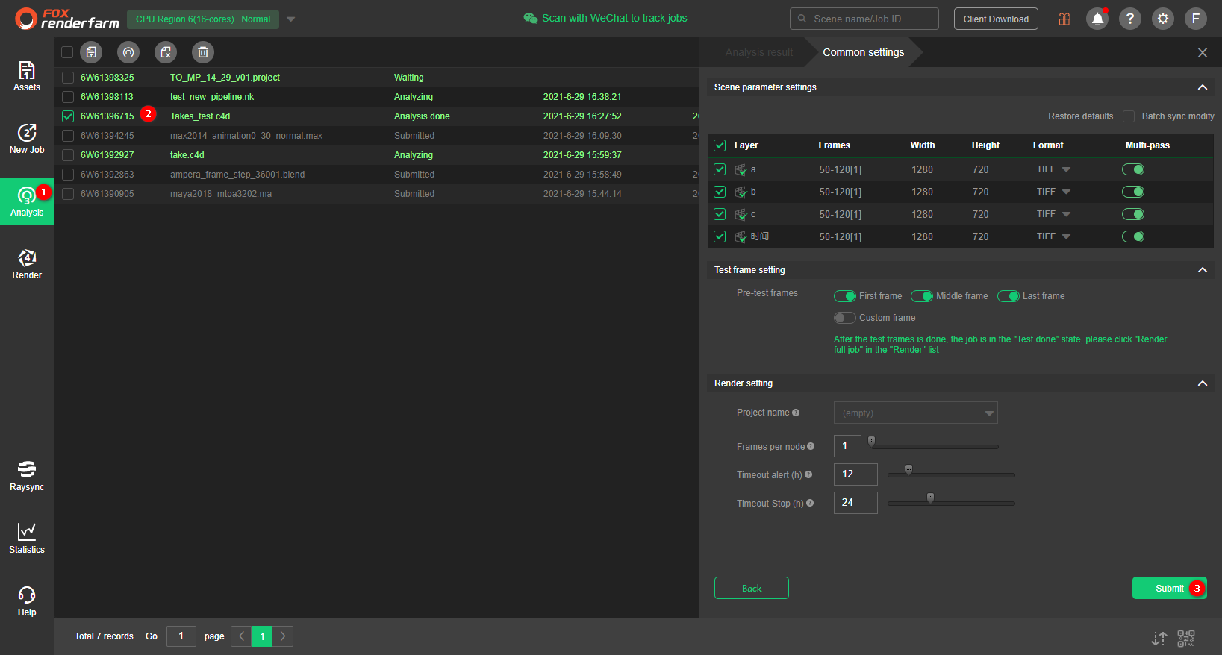The height and width of the screenshot is (655, 1222).
Task: Go to the Analysis section
Action: tap(27, 201)
